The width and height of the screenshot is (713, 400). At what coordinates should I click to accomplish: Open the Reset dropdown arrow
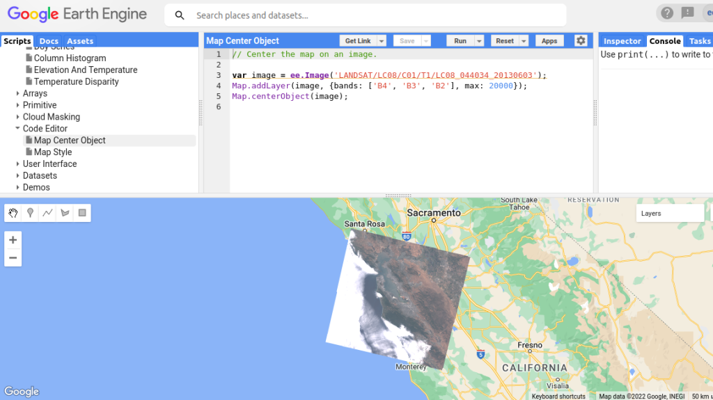pyautogui.click(x=524, y=41)
